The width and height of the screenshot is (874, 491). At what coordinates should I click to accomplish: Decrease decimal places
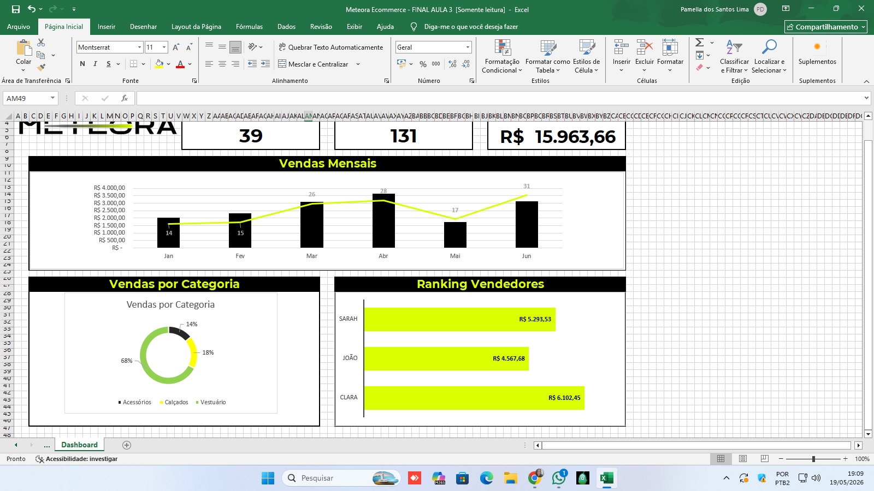[x=465, y=64]
